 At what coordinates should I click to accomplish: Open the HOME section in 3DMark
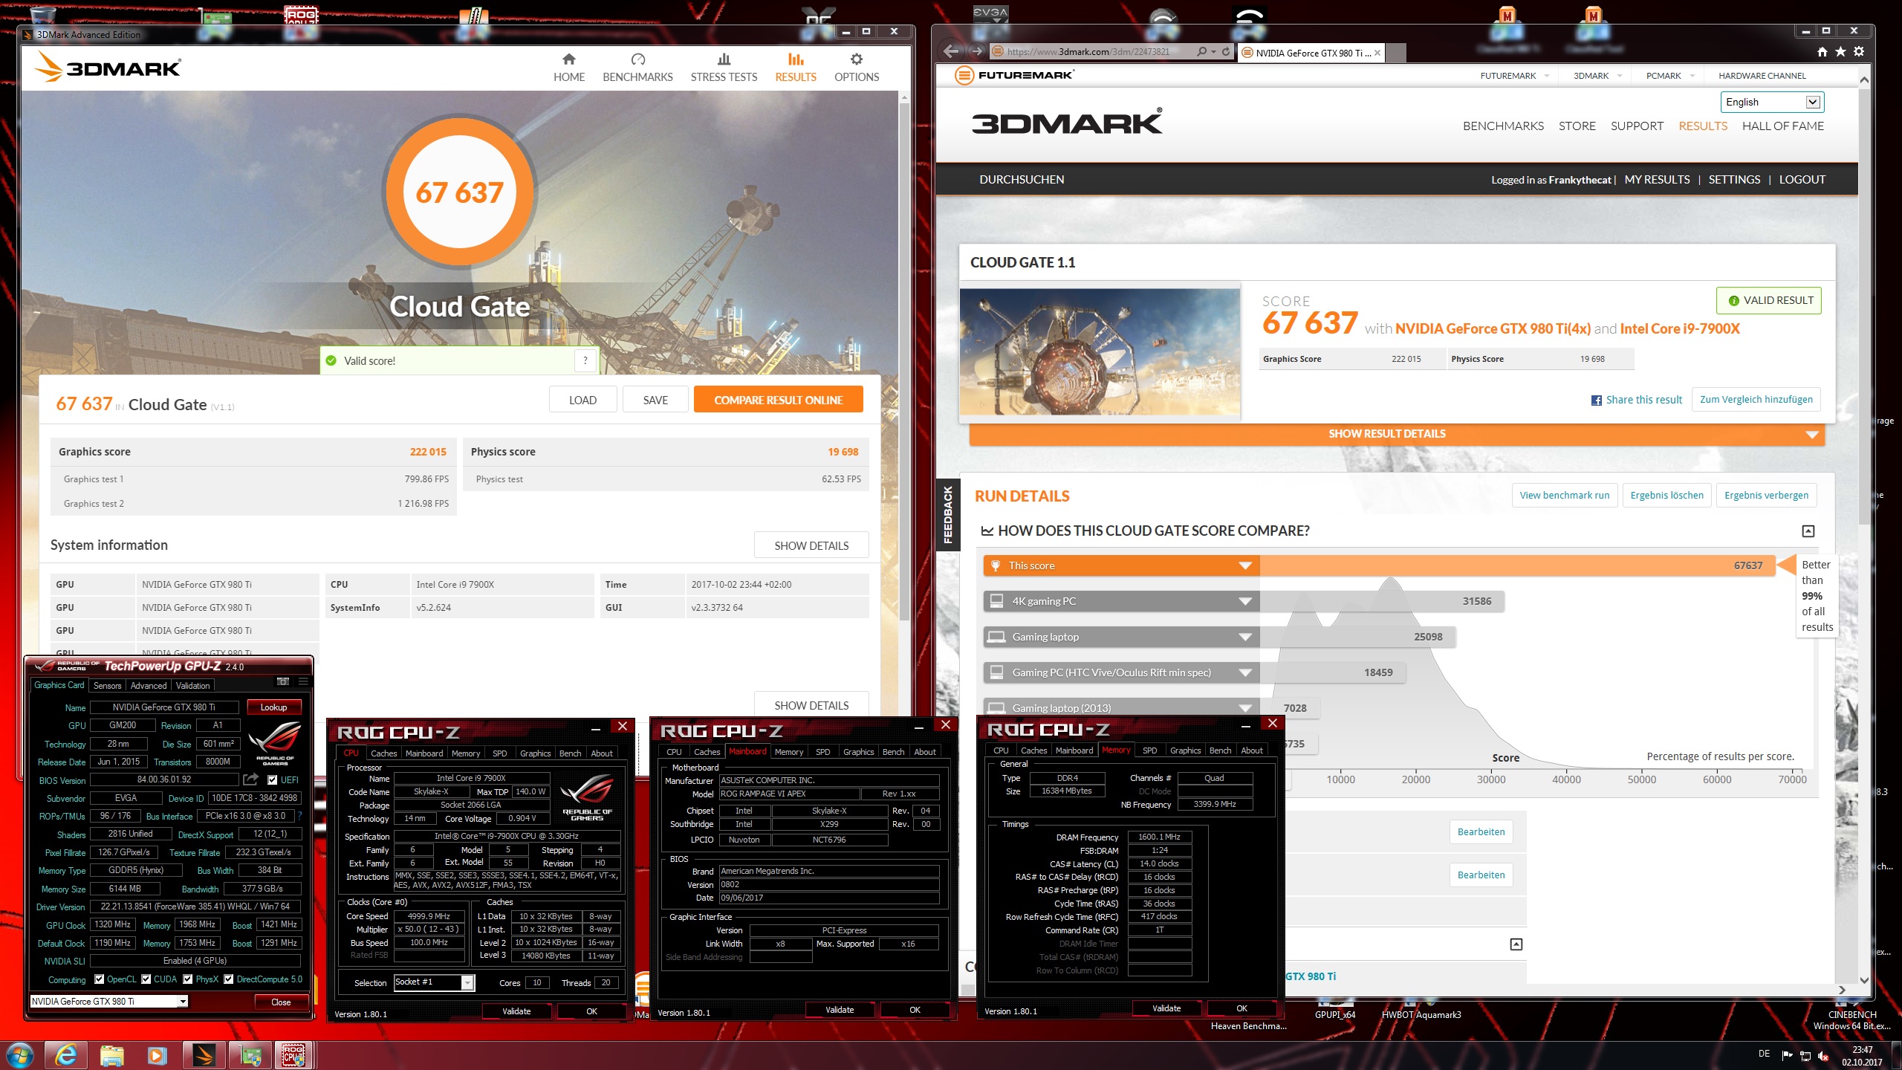(x=568, y=68)
